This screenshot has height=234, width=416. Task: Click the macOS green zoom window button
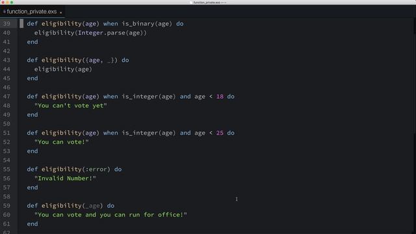click(x=12, y=3)
